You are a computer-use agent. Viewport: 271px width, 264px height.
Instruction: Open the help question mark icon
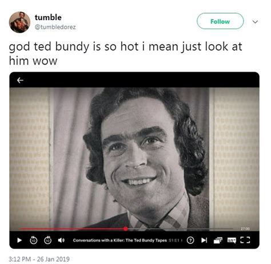pyautogui.click(x=190, y=240)
